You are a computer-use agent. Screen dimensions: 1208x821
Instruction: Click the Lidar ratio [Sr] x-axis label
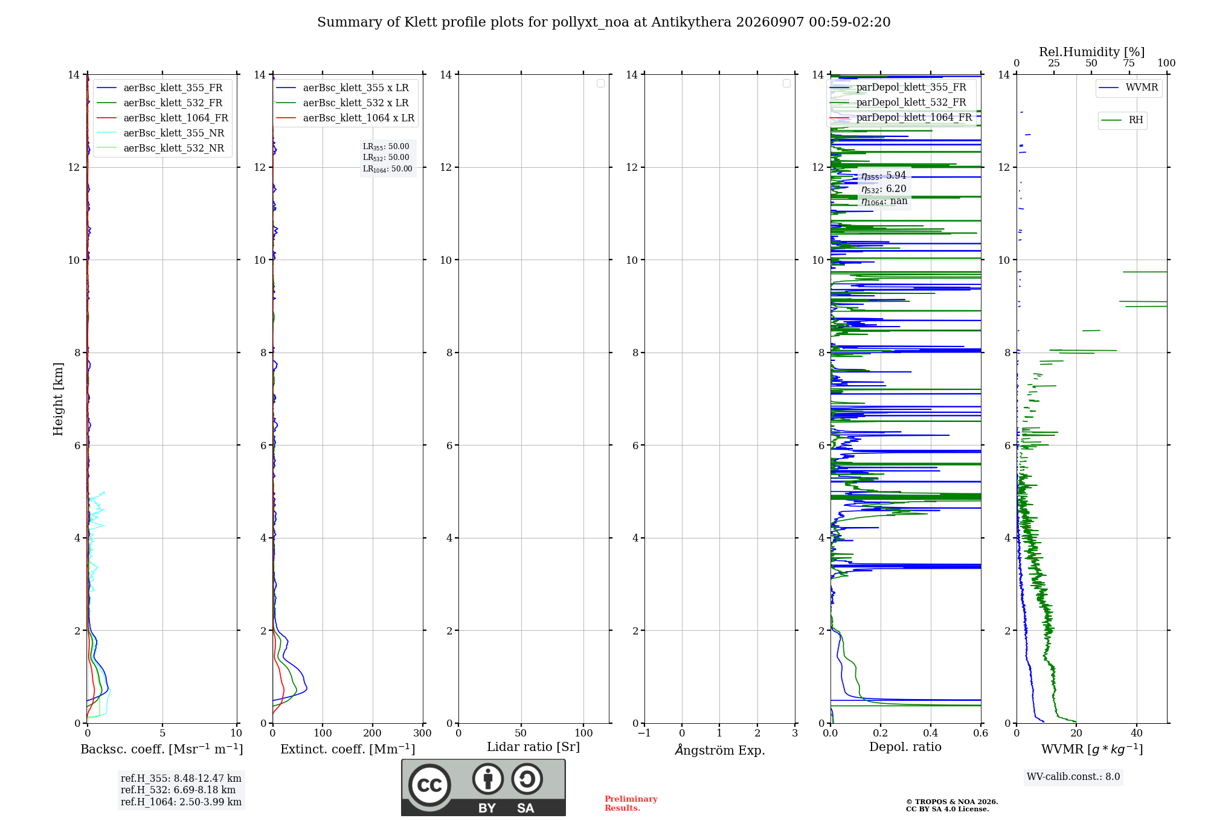[x=533, y=747]
